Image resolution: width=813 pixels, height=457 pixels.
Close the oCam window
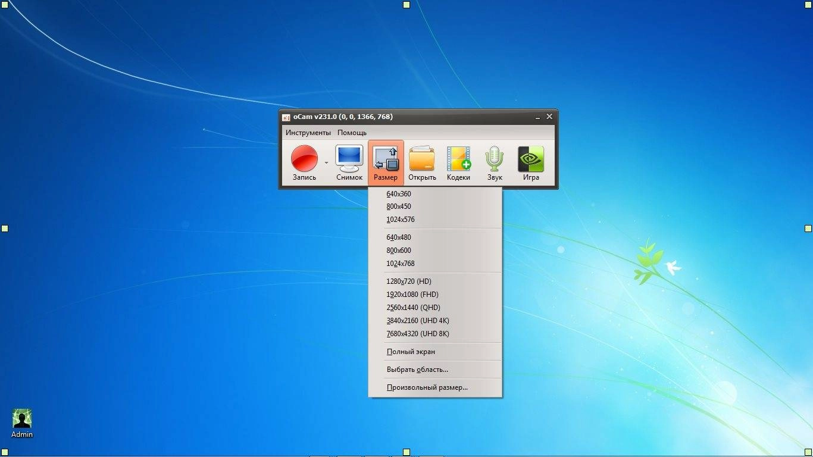point(549,117)
